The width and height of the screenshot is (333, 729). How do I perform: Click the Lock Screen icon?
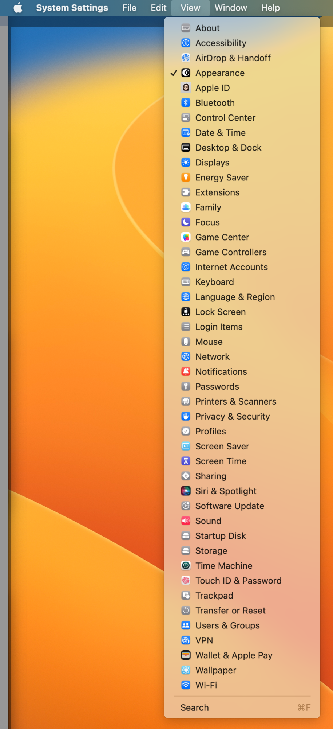[186, 312]
